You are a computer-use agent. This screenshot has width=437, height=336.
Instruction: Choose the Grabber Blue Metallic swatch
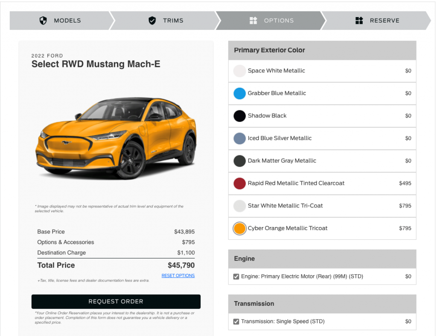click(x=239, y=93)
